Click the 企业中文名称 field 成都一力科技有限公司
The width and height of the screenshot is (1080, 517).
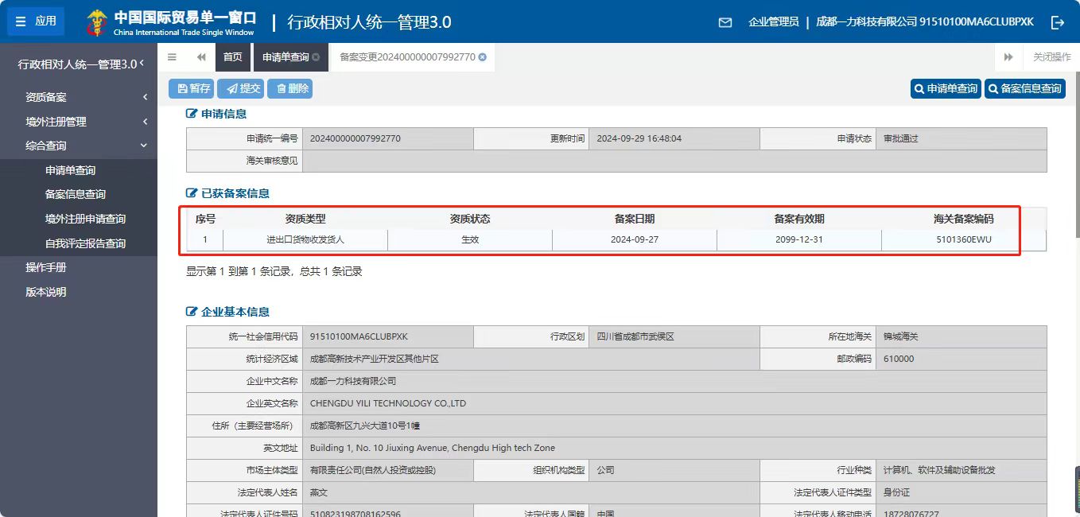point(674,381)
